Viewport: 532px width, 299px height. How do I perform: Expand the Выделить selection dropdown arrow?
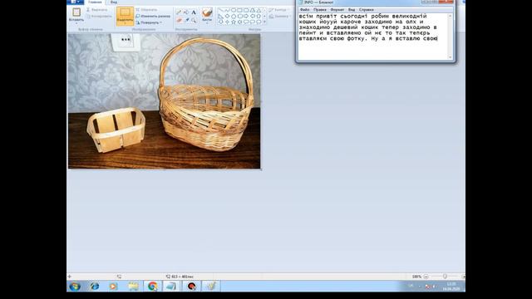point(125,24)
